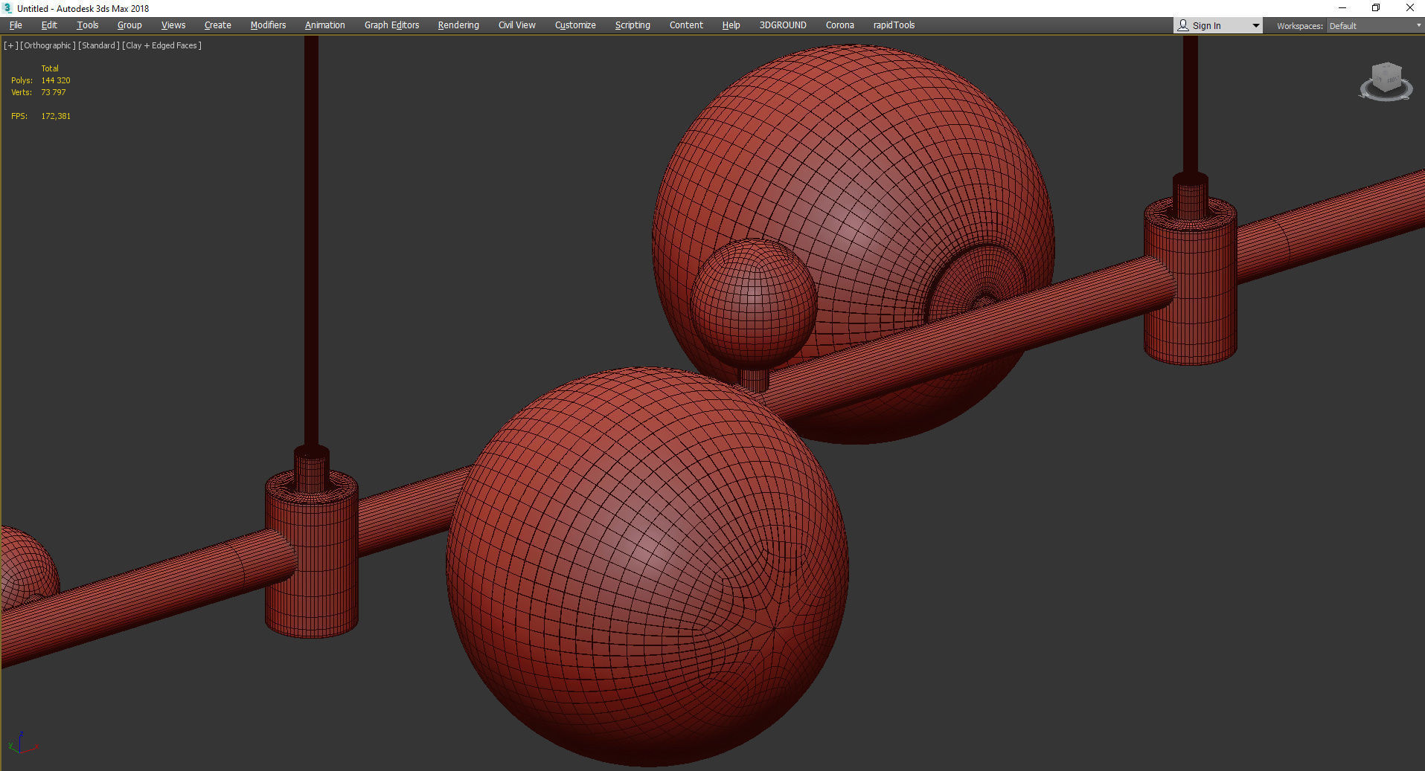
Task: Open the [+] general viewport menu
Action: point(10,45)
